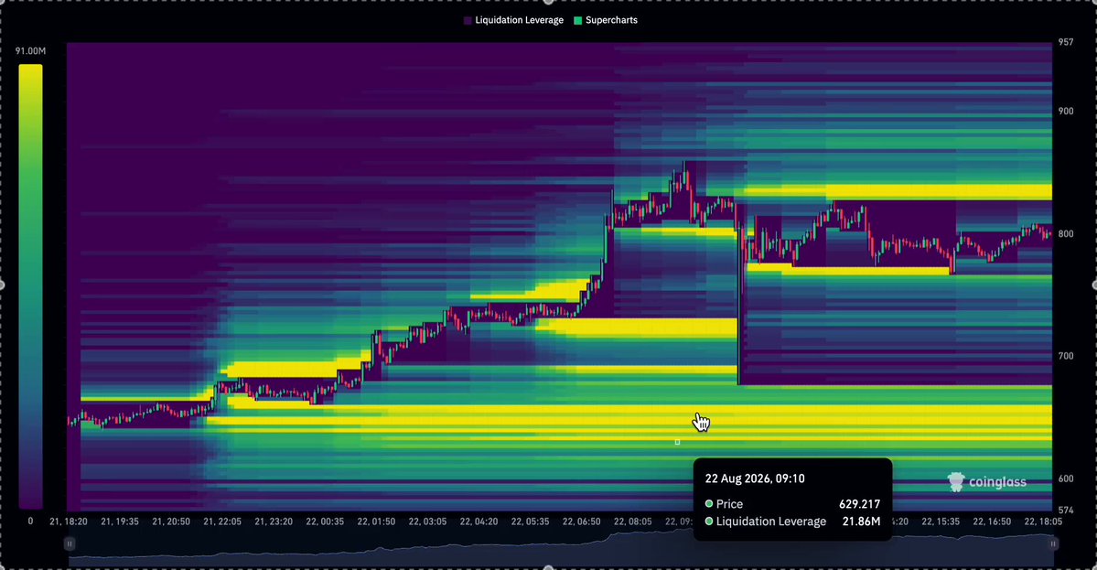Click the tooltip date '22 Aug 2026, 09:10'

pyautogui.click(x=755, y=479)
